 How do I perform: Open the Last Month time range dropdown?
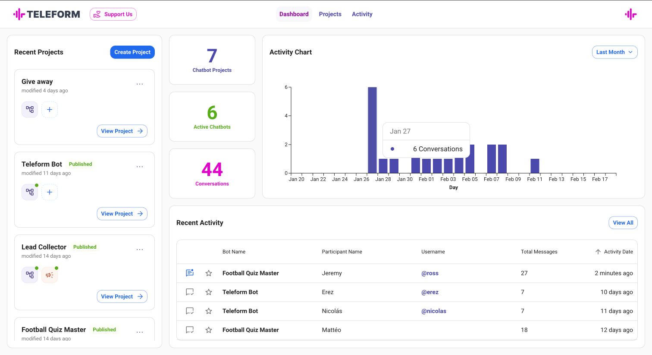point(614,52)
